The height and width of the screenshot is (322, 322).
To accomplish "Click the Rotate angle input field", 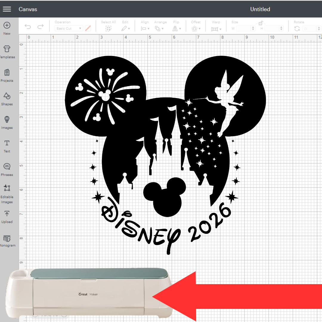I will pos(309,29).
